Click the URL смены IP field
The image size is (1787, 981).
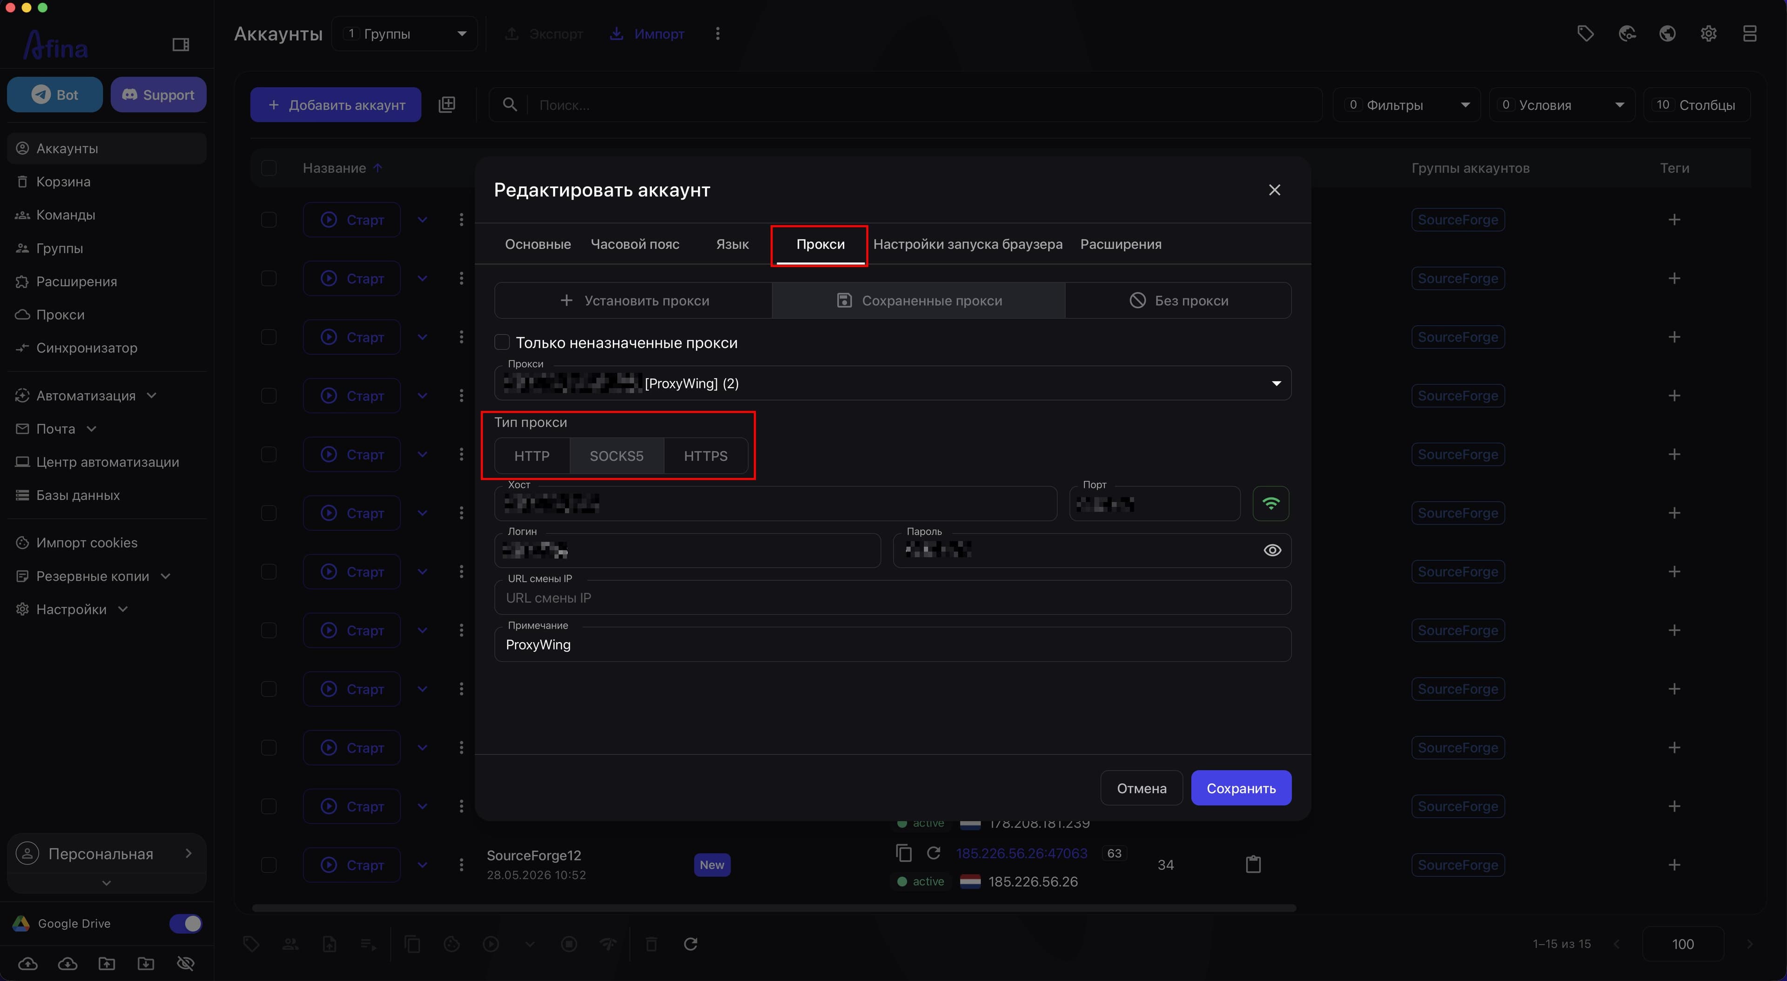click(892, 598)
